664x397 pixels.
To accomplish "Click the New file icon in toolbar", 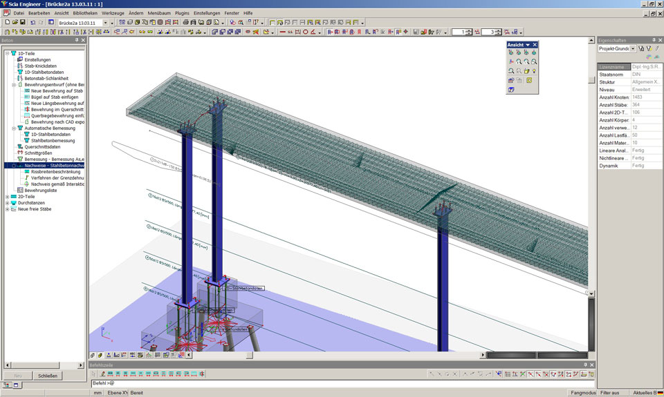I will pyautogui.click(x=6, y=22).
